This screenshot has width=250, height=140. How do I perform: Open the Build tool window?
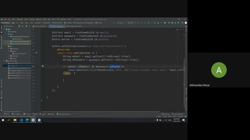point(35,114)
